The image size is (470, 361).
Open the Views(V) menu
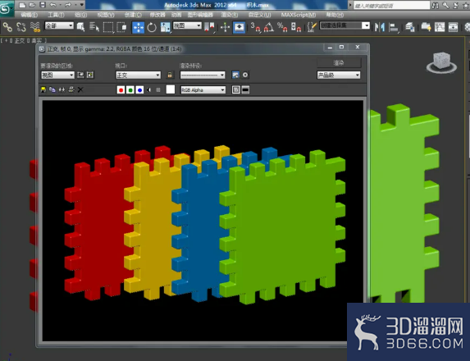[106, 15]
